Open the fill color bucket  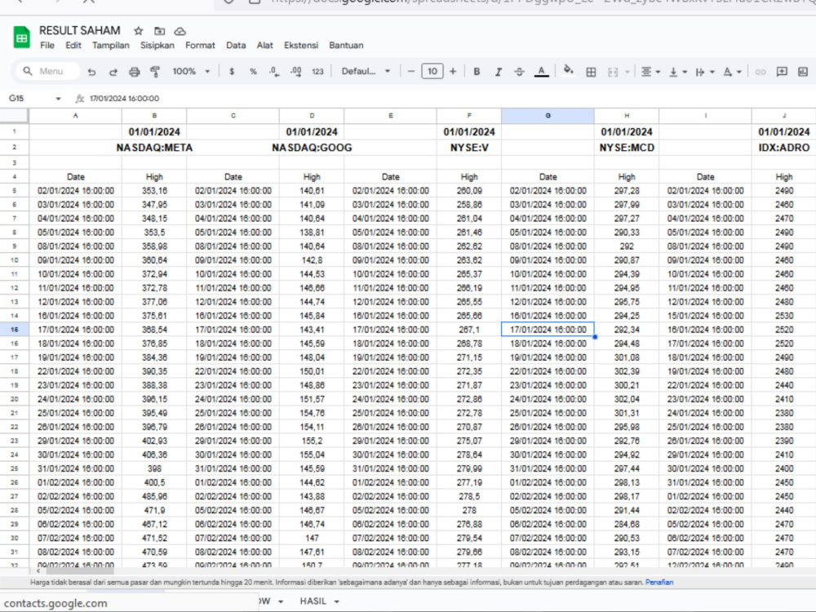point(568,71)
